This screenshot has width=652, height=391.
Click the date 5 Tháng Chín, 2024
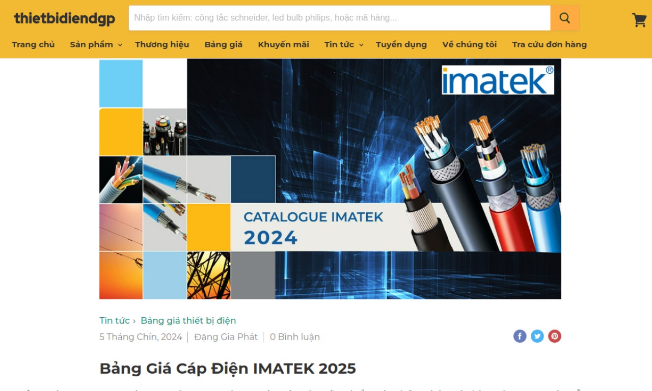pos(141,337)
